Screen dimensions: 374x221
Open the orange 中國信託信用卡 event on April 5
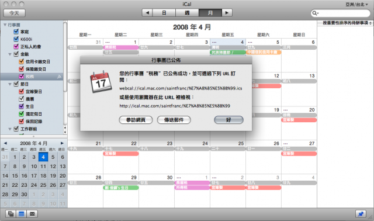[264, 52]
